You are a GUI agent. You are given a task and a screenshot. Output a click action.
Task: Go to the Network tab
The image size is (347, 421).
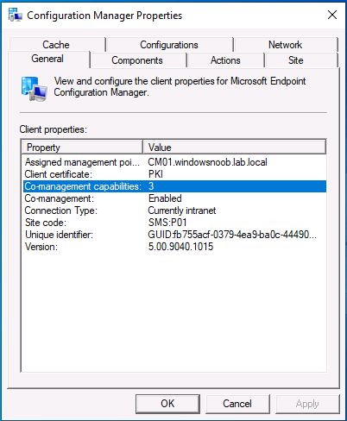coord(286,45)
